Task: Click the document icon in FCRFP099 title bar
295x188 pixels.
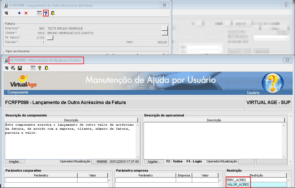Action: 6,5
